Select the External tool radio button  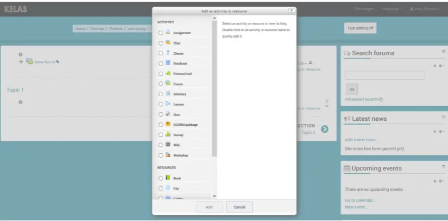pyautogui.click(x=160, y=73)
